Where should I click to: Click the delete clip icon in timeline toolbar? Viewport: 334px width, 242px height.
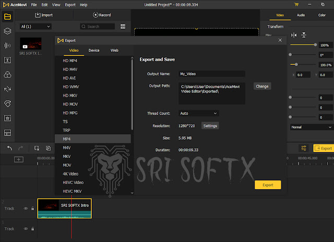click(37, 148)
